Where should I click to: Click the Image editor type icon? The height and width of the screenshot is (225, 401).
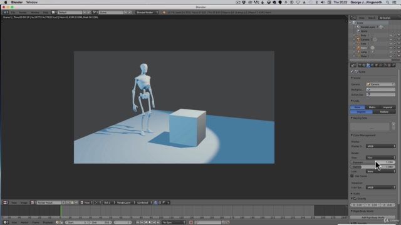(6, 202)
